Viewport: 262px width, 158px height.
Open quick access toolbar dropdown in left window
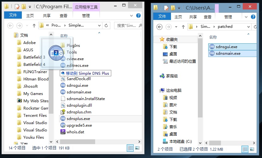30,7
